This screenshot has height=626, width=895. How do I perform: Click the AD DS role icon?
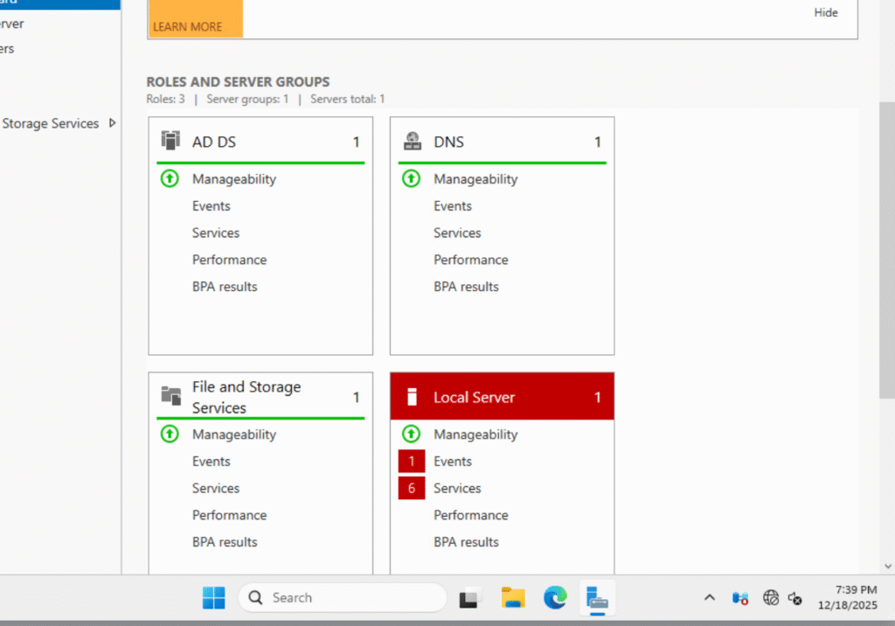(x=170, y=141)
